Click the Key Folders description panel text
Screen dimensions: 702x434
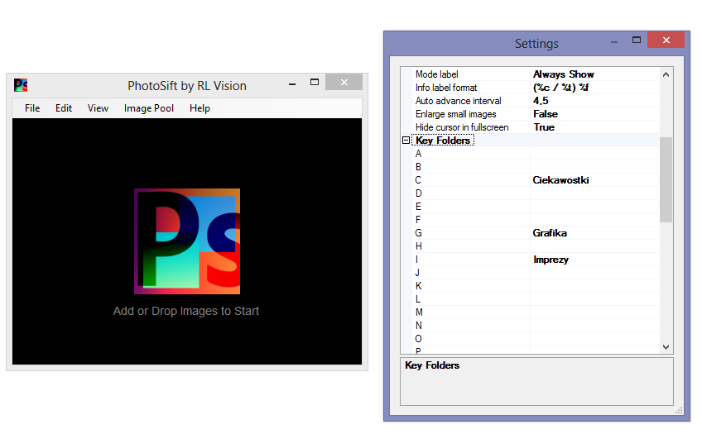click(x=432, y=365)
